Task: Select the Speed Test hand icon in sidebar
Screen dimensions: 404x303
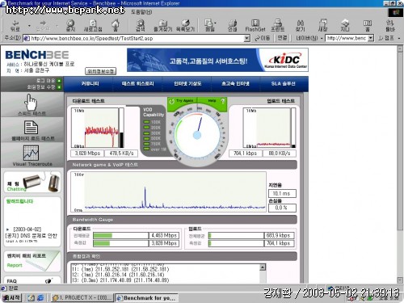Action: (32, 102)
